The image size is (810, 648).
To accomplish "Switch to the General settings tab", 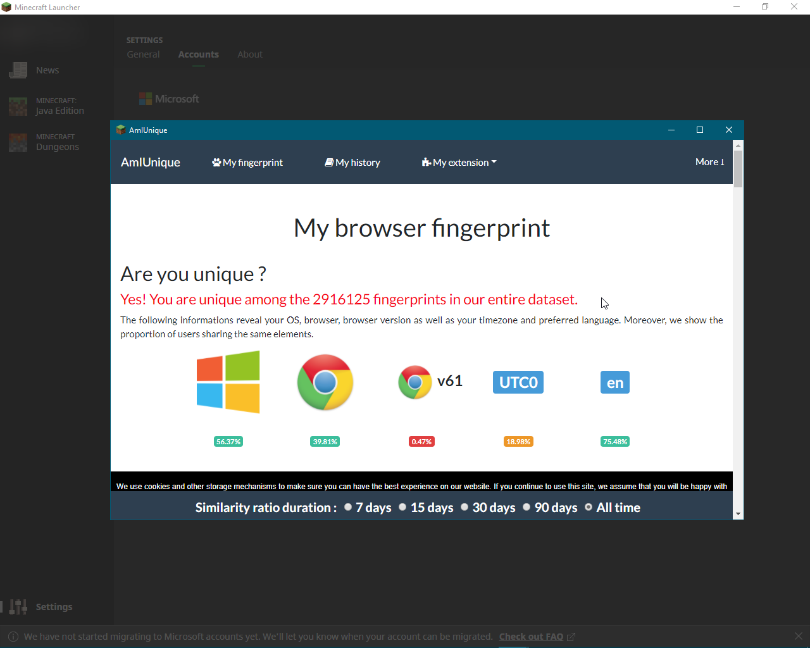I will (x=143, y=54).
